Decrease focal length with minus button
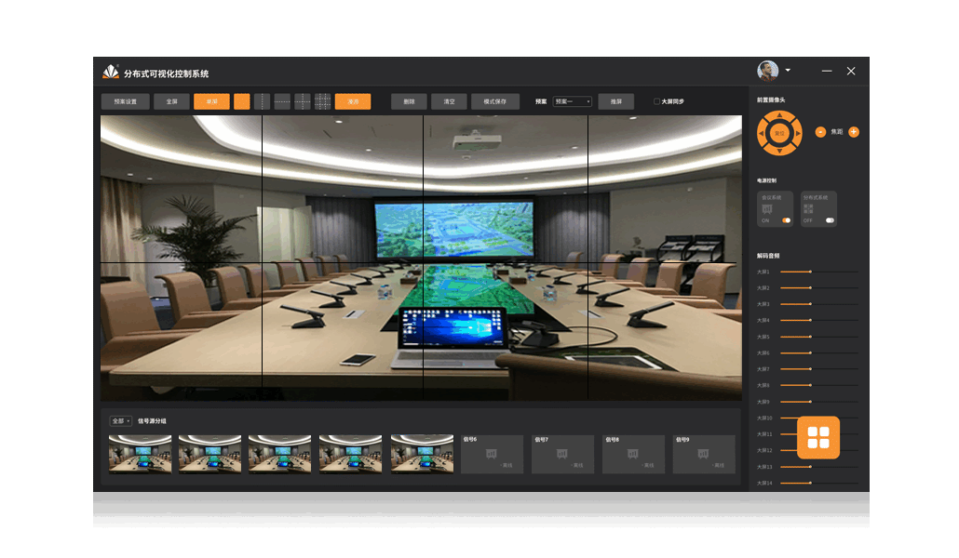This screenshot has height=558, width=959. click(x=820, y=132)
